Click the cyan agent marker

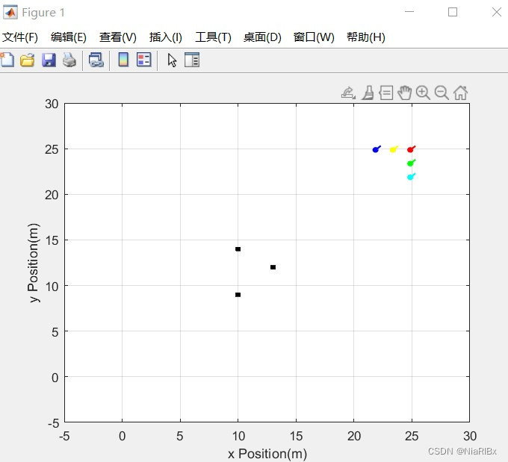(x=410, y=177)
